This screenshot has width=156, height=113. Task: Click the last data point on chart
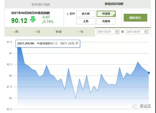149,73
